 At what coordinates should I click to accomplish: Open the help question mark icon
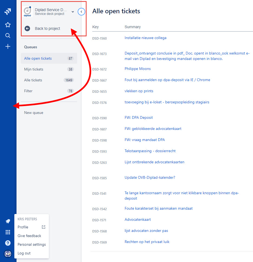coord(8,243)
